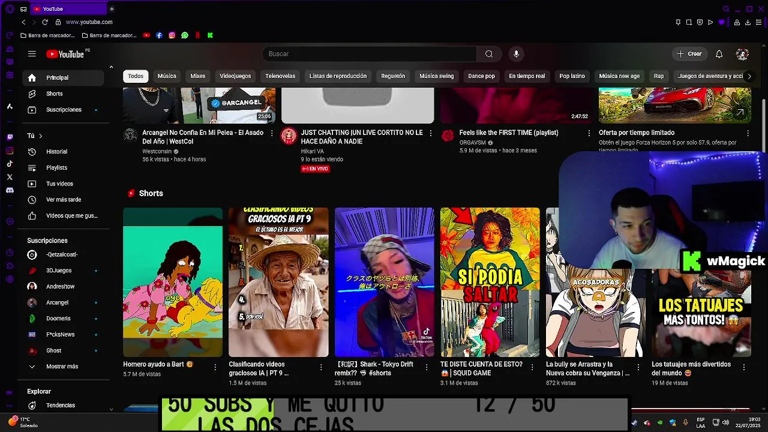
Task: Open the Doomeris subscription channel
Action: [63, 319]
